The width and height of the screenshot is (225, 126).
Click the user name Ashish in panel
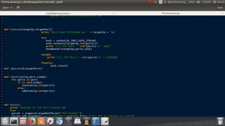click(221, 2)
